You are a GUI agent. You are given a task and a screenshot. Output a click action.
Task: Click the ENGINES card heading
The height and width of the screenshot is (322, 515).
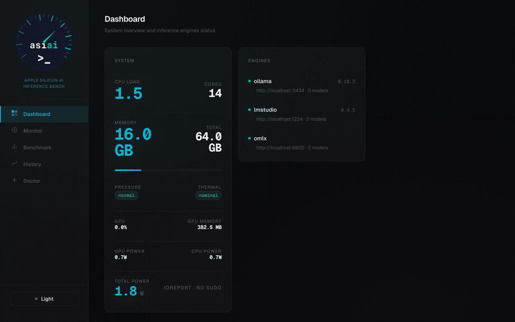(259, 61)
